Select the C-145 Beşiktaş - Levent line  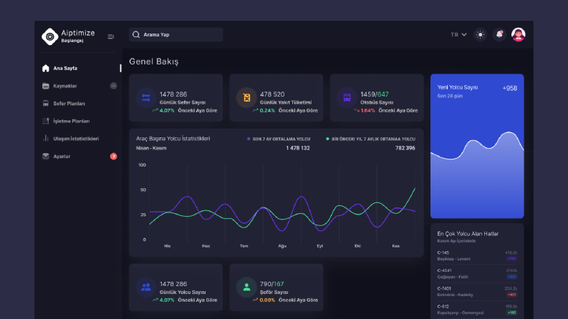[x=477, y=256]
